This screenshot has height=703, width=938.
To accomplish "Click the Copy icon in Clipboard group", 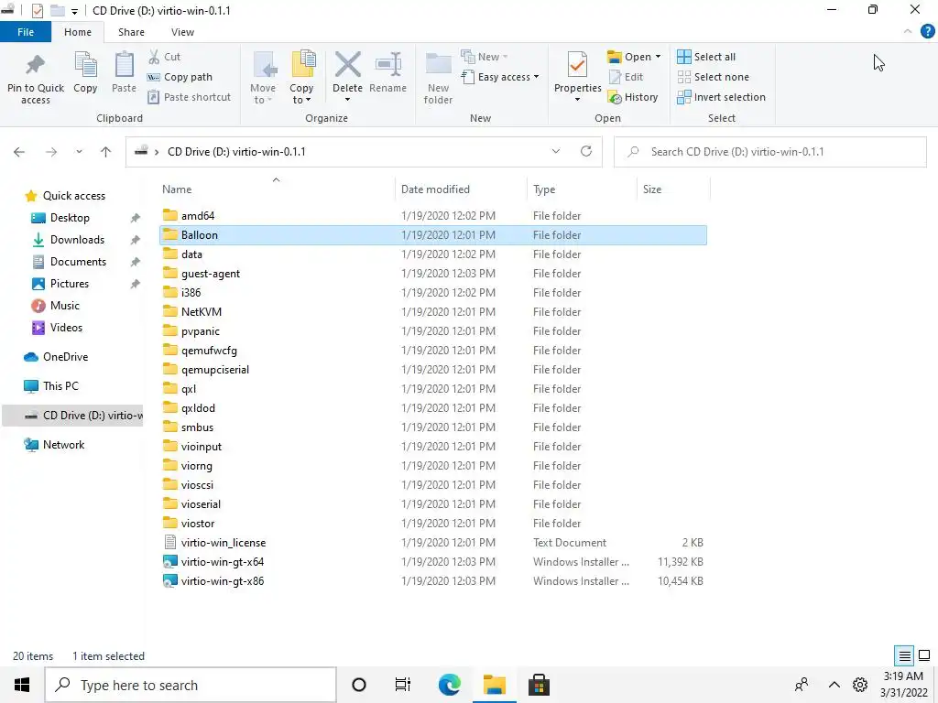I will click(85, 72).
